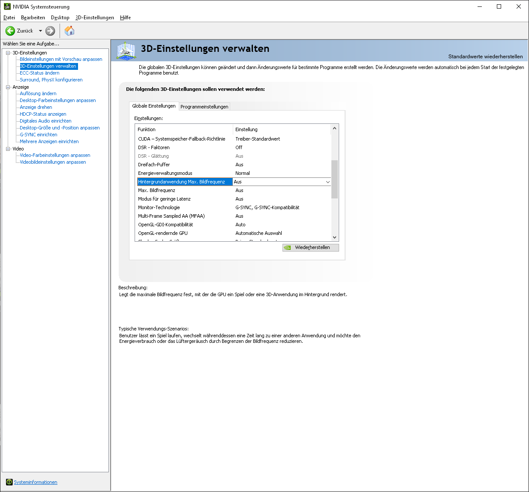Select 3D-Einstellungen verwalten in the tree
The image size is (529, 492).
coord(48,66)
